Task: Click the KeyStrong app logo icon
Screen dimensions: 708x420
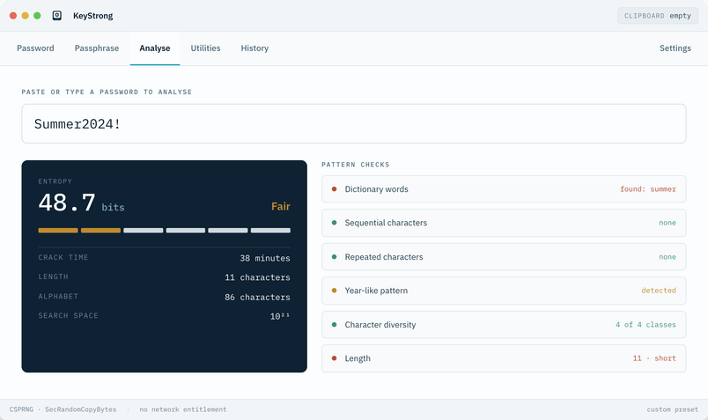Action: click(57, 16)
